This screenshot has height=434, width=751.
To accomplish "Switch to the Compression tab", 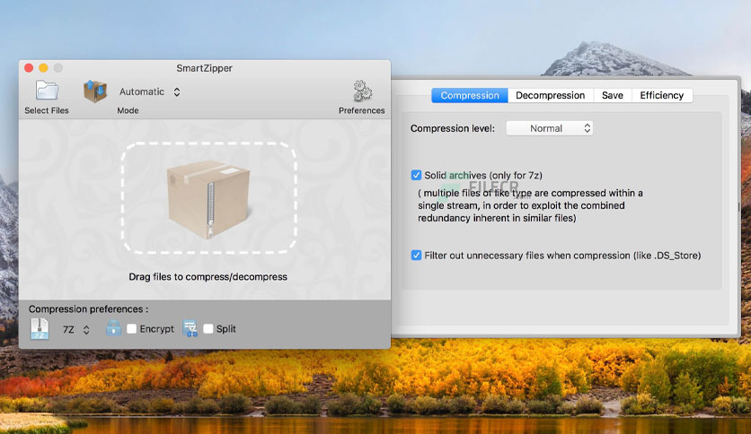I will click(469, 95).
